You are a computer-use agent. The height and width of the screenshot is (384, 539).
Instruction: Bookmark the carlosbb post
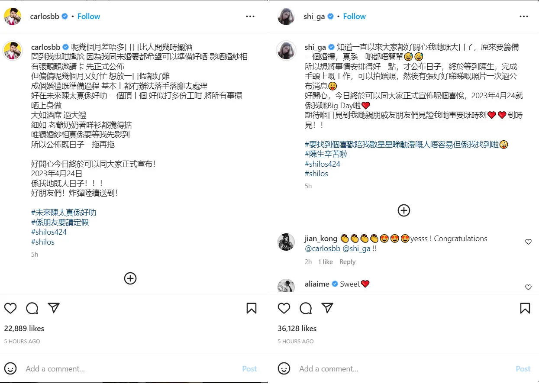coord(252,308)
